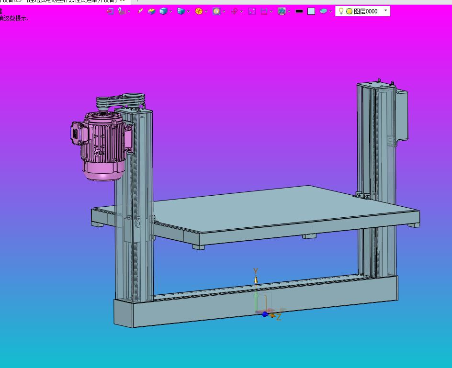Viewport: 452px width, 368px height.
Task: Close the current document tab
Action: [x=123, y=1]
